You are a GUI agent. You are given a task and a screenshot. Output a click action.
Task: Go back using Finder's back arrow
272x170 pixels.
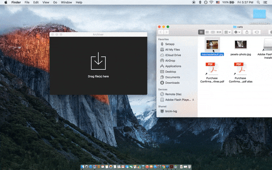[160, 32]
